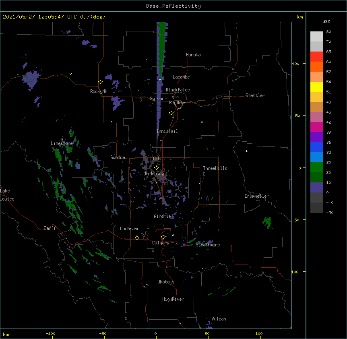
Task: Click the 80 dBZ light gray swatch
Action: 316,36
